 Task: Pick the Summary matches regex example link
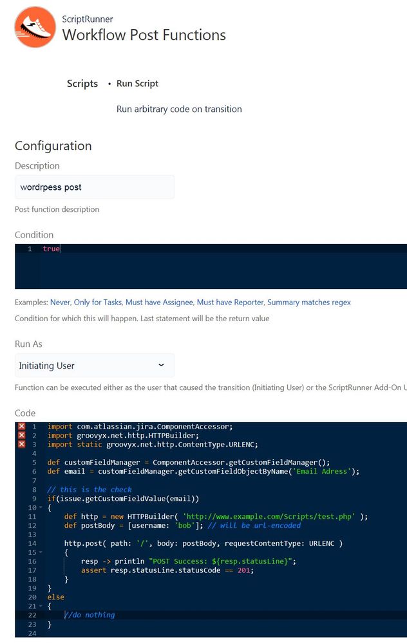click(309, 303)
